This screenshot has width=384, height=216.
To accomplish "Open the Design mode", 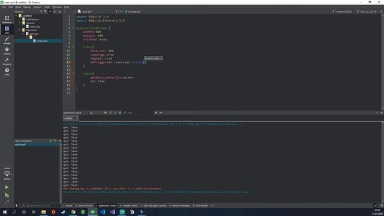I will [x=7, y=40].
